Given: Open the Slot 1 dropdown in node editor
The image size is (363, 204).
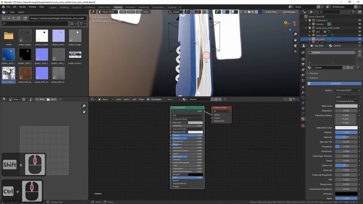Looking at the screenshot, I should point(173,99).
